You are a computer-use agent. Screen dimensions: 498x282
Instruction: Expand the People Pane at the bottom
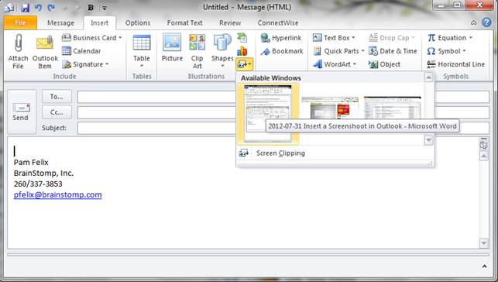(484, 267)
